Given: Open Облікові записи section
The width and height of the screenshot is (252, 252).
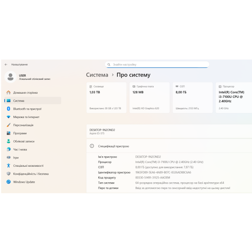Looking at the screenshot, I should (x=33, y=141).
